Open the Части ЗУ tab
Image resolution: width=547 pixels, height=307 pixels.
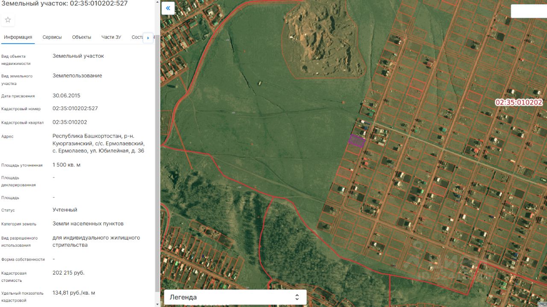coord(111,37)
